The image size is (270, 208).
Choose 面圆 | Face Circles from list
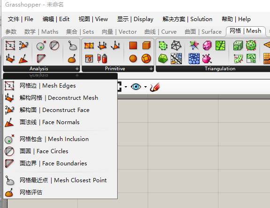[60, 151]
